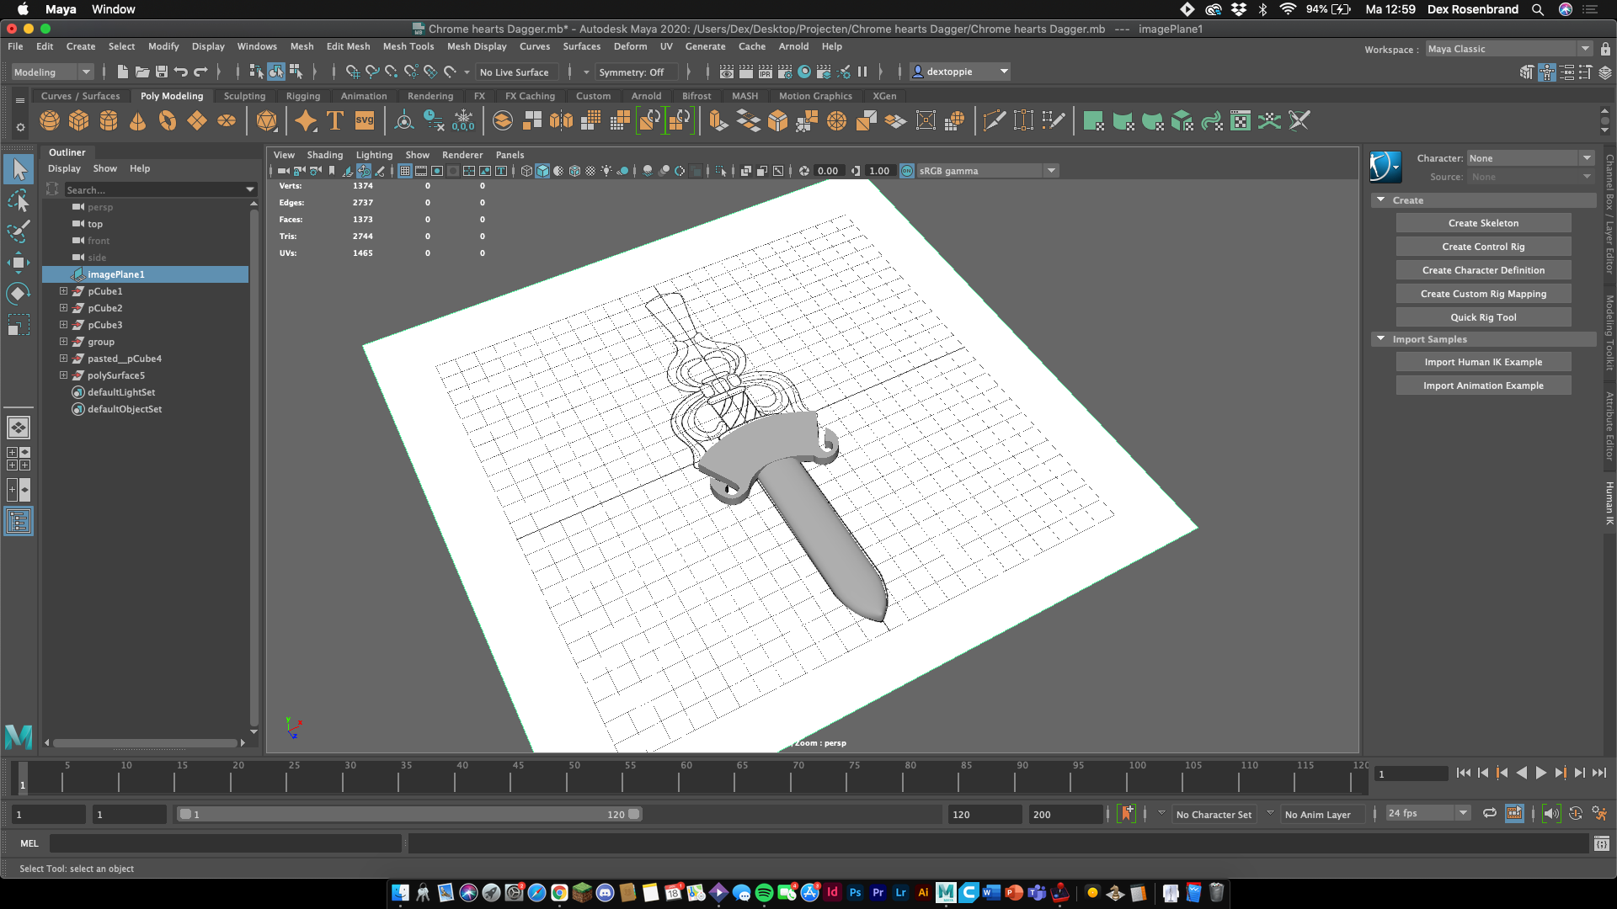The width and height of the screenshot is (1617, 909).
Task: Click the Quick Rig Tool button
Action: pos(1483,317)
